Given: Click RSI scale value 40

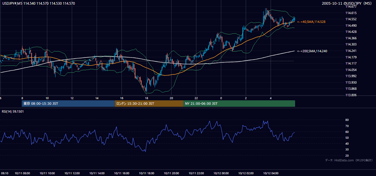Looking at the screenshot, I should click(347, 143).
